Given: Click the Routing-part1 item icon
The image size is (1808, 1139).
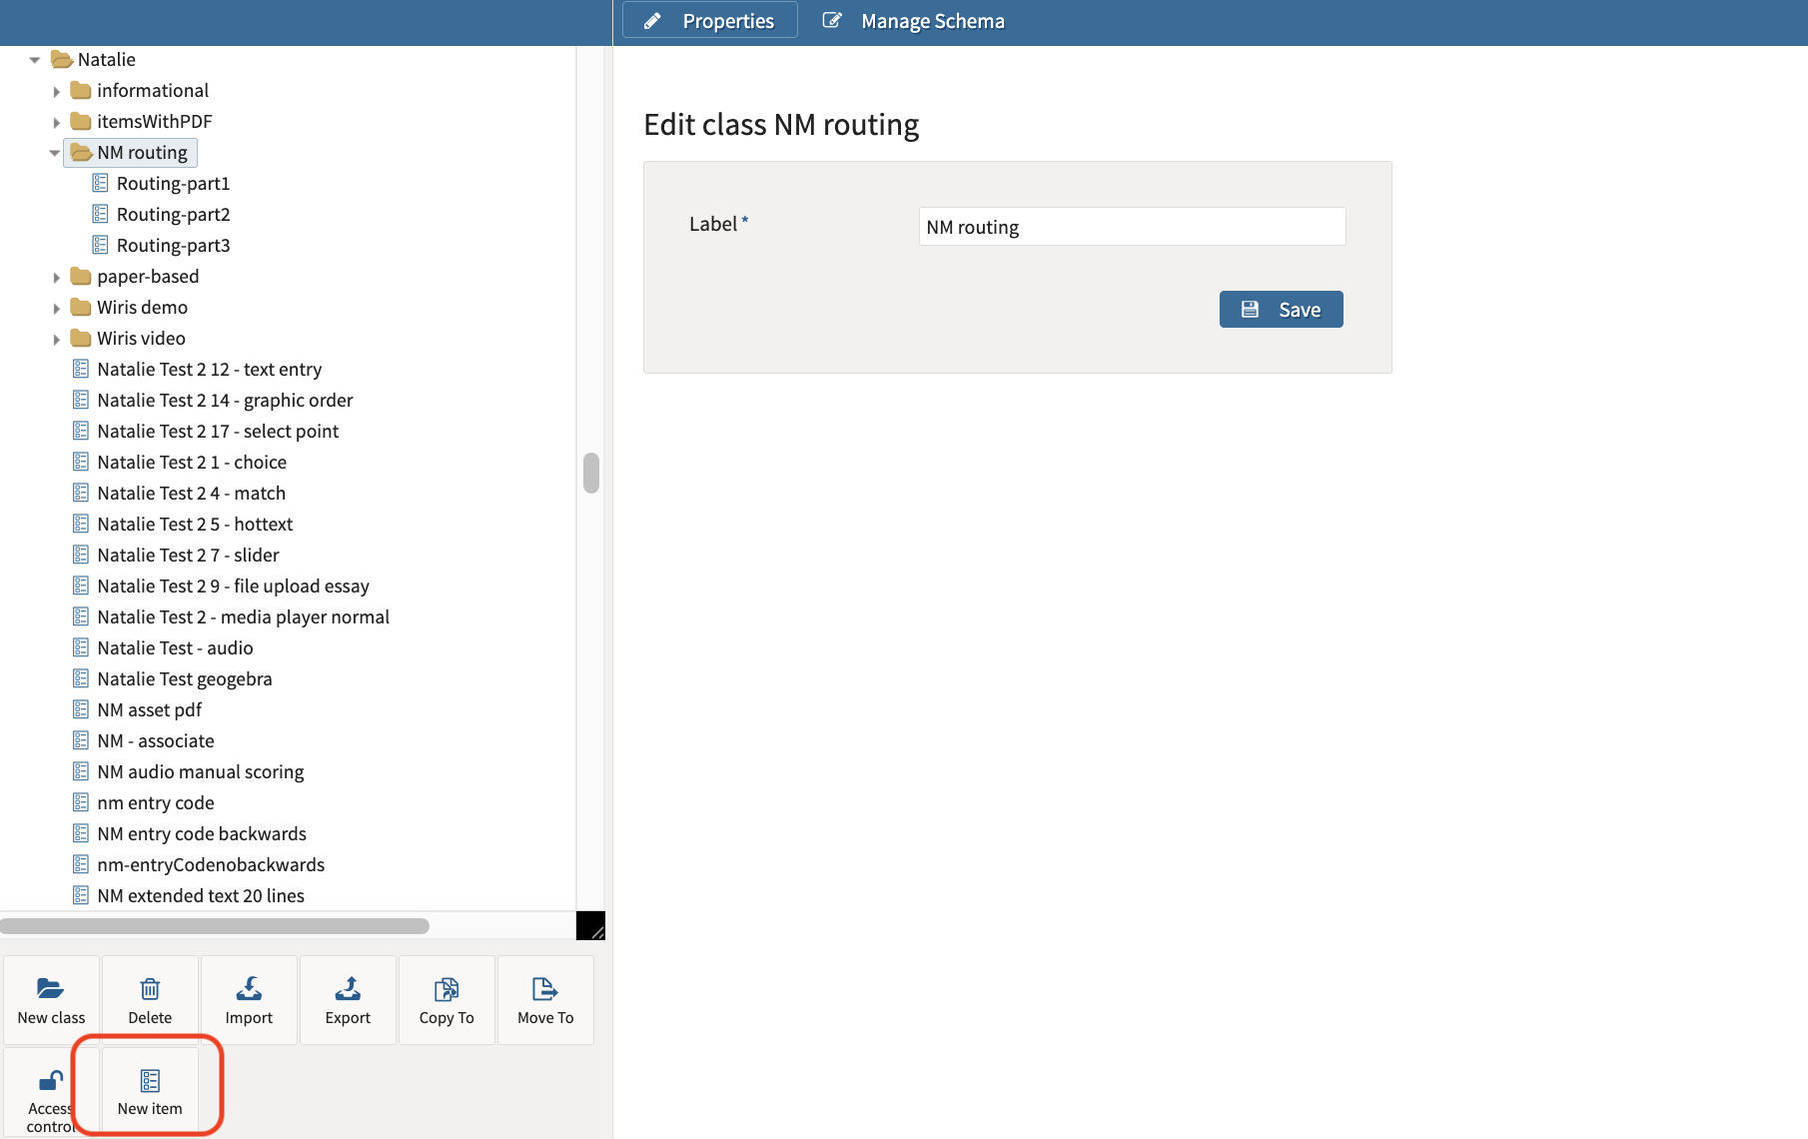Looking at the screenshot, I should click(100, 183).
